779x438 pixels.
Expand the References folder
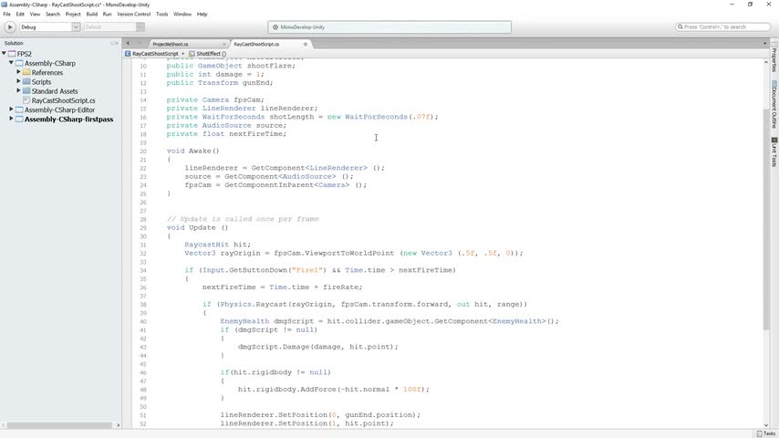tap(18, 72)
